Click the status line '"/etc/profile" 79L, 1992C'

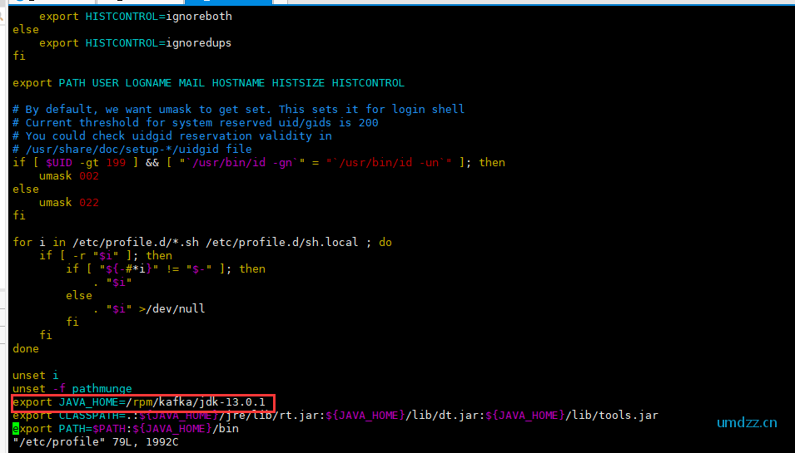96,442
